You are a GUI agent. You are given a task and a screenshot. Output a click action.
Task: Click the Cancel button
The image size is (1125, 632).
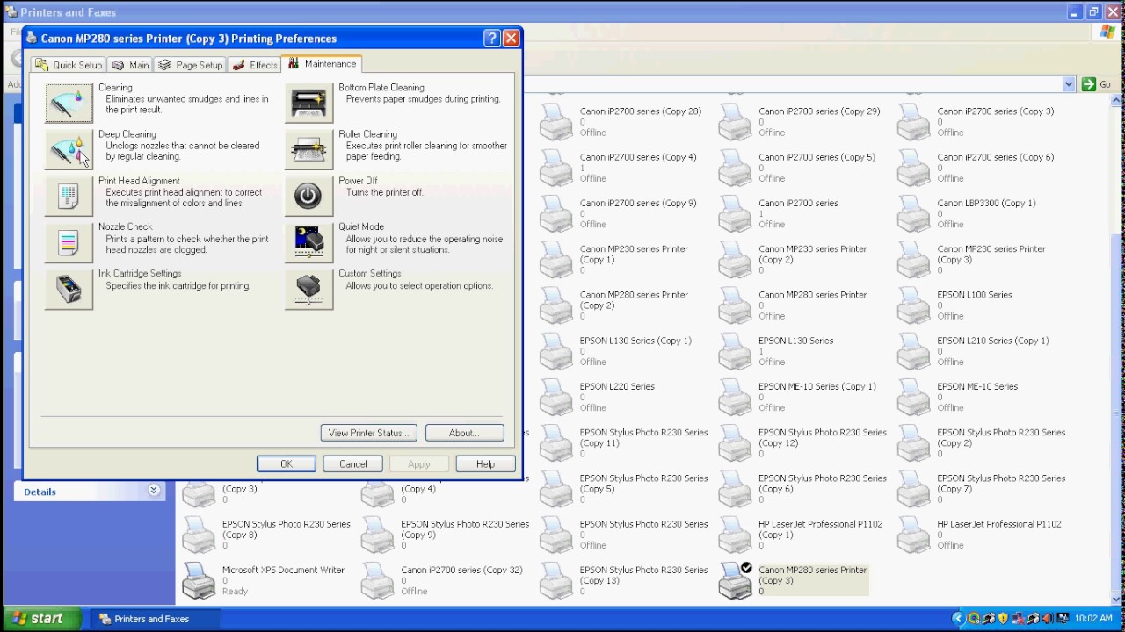click(x=353, y=464)
